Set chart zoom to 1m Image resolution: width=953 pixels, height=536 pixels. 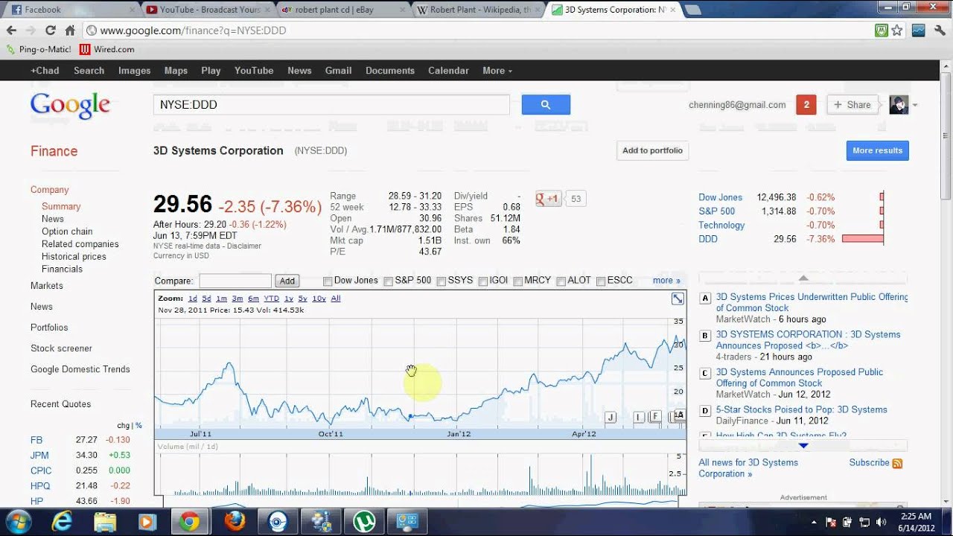pyautogui.click(x=221, y=299)
